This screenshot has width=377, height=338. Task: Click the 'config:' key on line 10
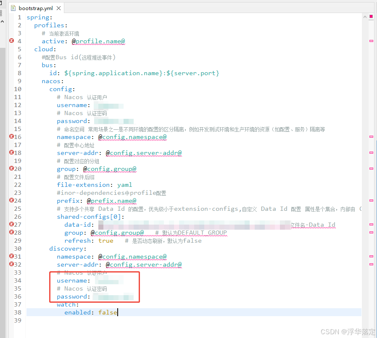62,89
